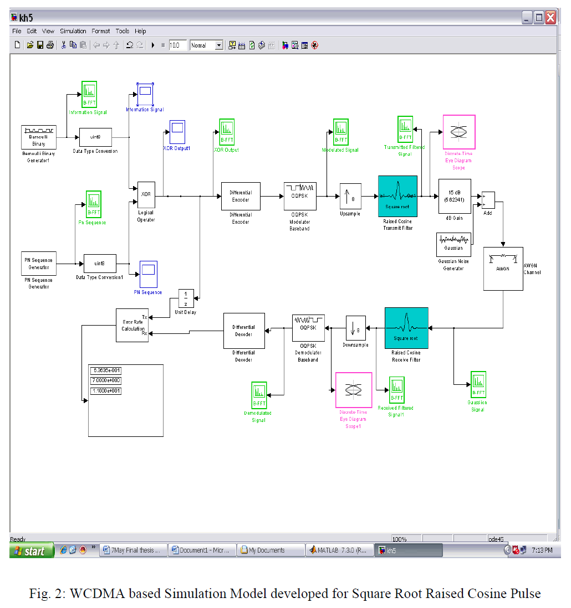Open the Simulation menu
Image resolution: width=571 pixels, height=608 pixels.
(x=73, y=31)
